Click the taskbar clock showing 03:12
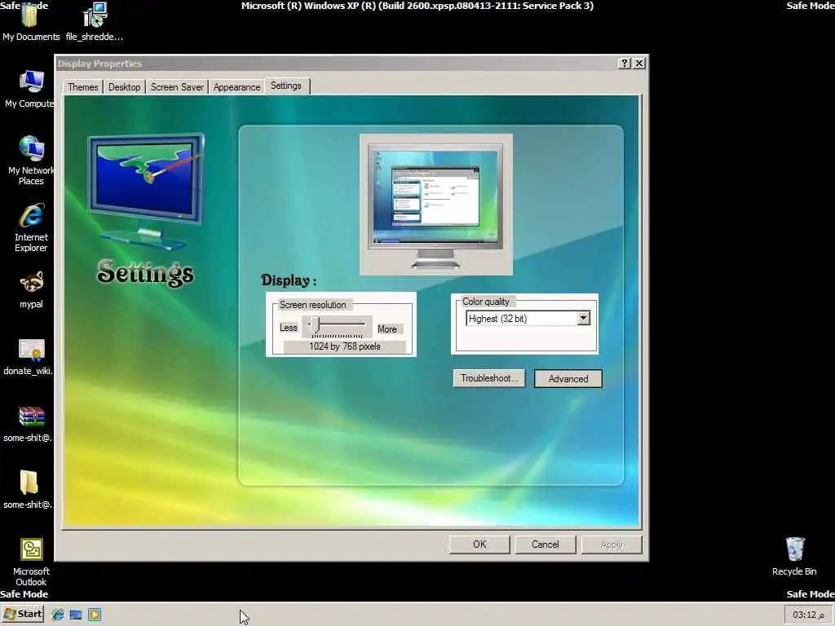The height and width of the screenshot is (626, 835). pyautogui.click(x=808, y=615)
